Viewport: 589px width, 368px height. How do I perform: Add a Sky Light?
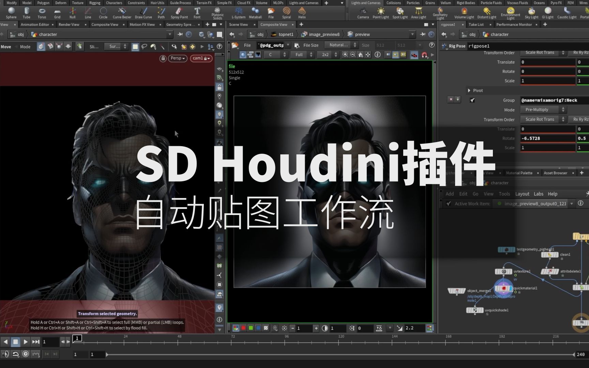pyautogui.click(x=531, y=13)
